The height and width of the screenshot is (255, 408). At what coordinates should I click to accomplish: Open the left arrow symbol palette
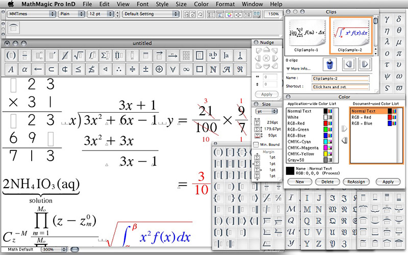coord(38,69)
